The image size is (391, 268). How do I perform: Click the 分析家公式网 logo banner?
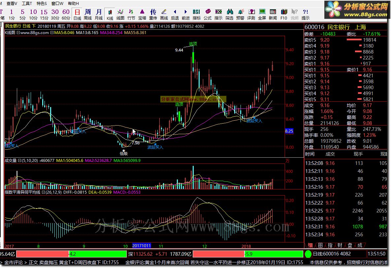point(356,10)
